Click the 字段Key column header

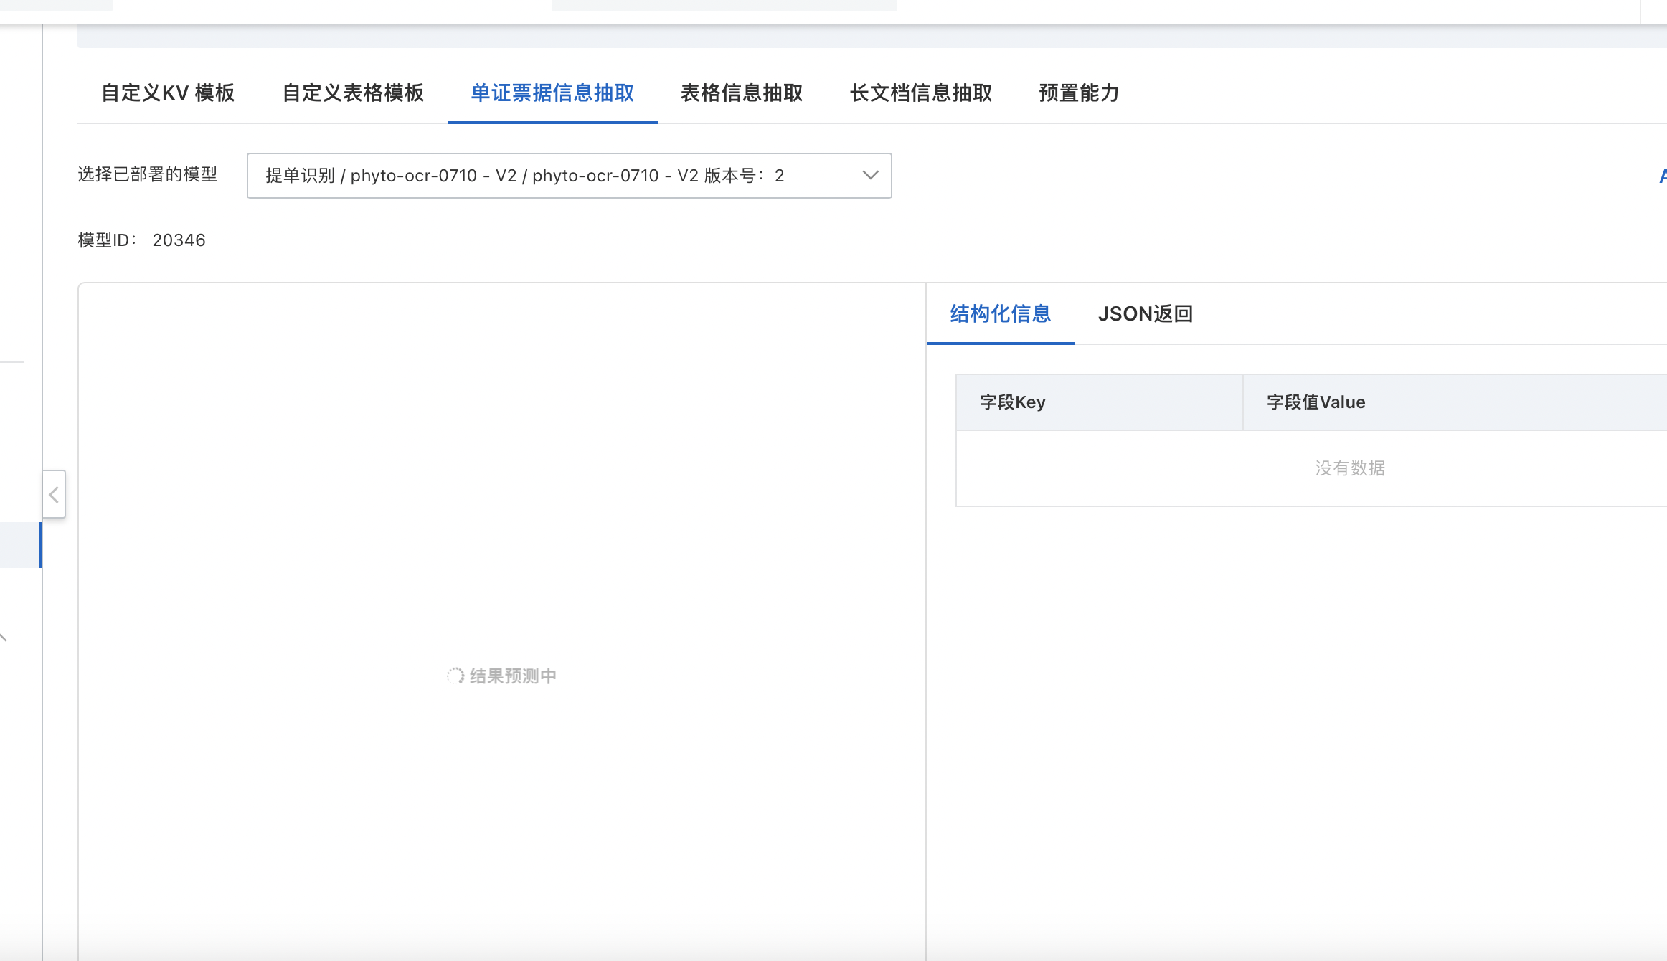(1099, 402)
